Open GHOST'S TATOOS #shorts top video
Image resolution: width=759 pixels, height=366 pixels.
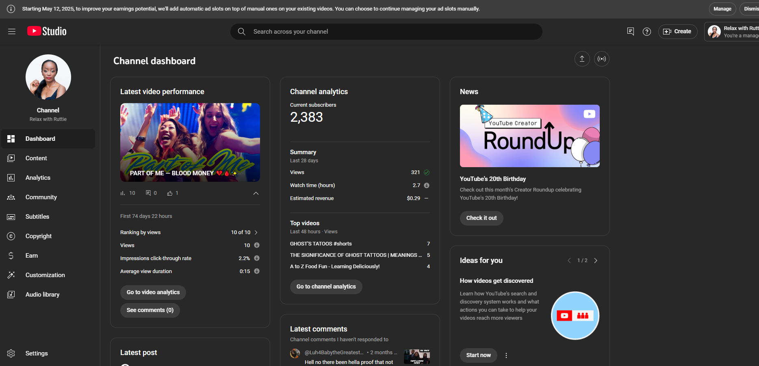[321, 244]
